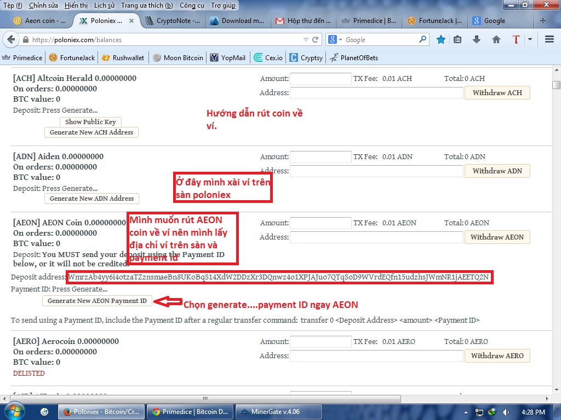Click the volume speaker tray icon
Screen dimensions: 561x420
[506, 412]
